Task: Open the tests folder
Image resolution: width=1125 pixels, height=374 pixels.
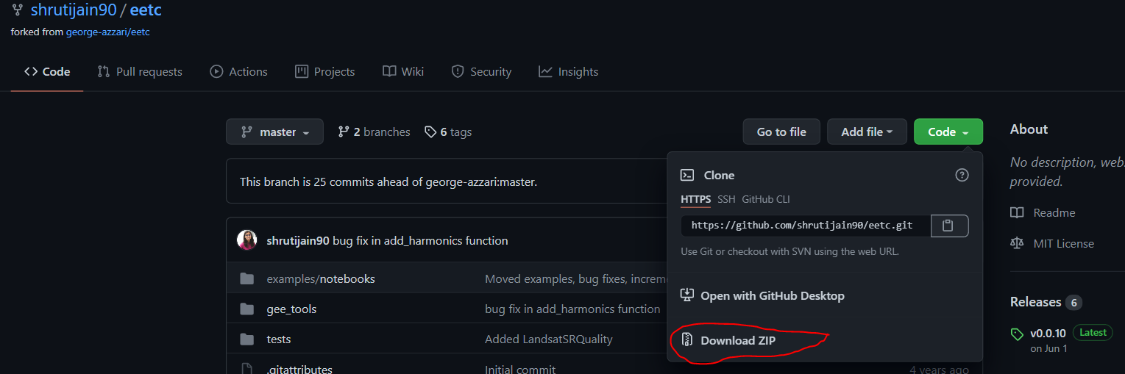Action: (x=279, y=339)
